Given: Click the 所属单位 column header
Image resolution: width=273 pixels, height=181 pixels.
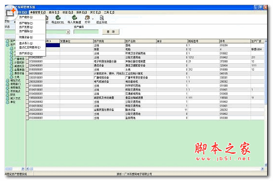Looking at the screenshot, I should [x=77, y=41].
